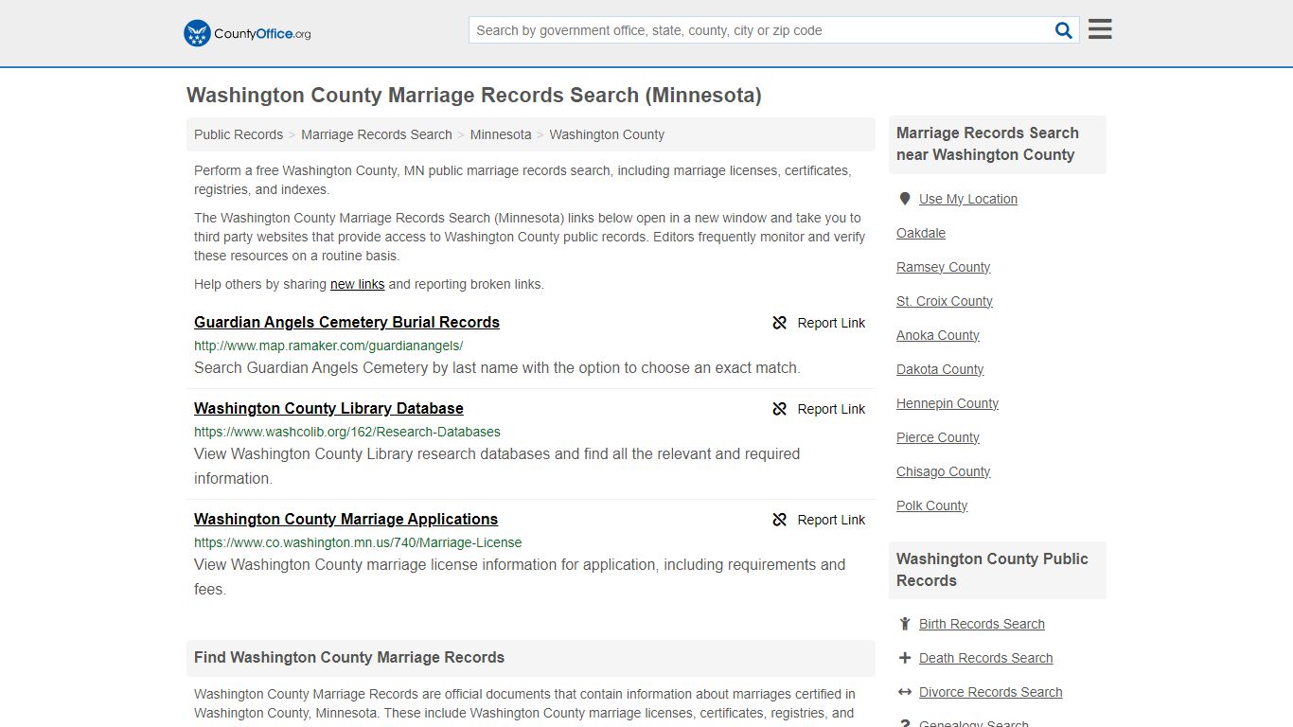This screenshot has height=727, width=1293.
Task: Click the Guardian Angels Cemetery description text
Action: tap(497, 367)
